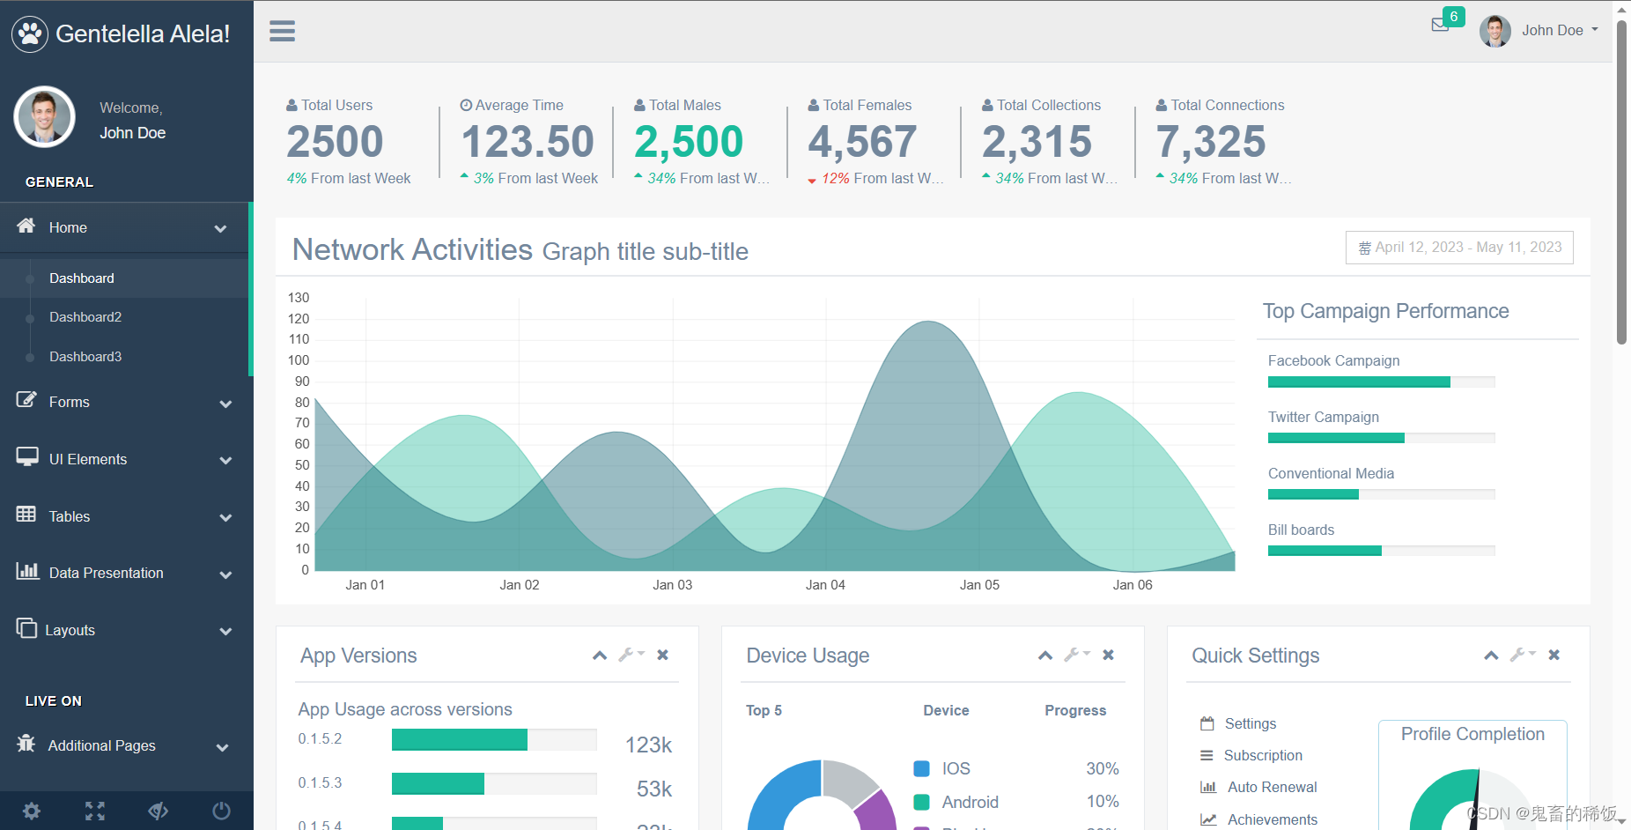Expand the Forms menu chevron
This screenshot has width=1631, height=830.
point(225,404)
